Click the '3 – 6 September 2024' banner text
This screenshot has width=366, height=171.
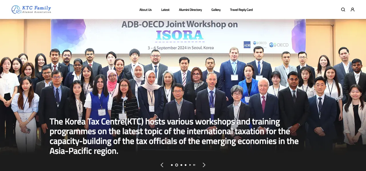180,48
